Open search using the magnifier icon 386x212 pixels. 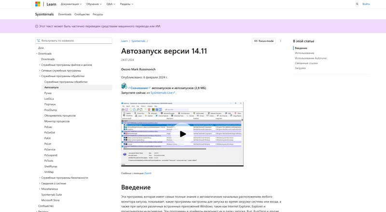pos(357,4)
